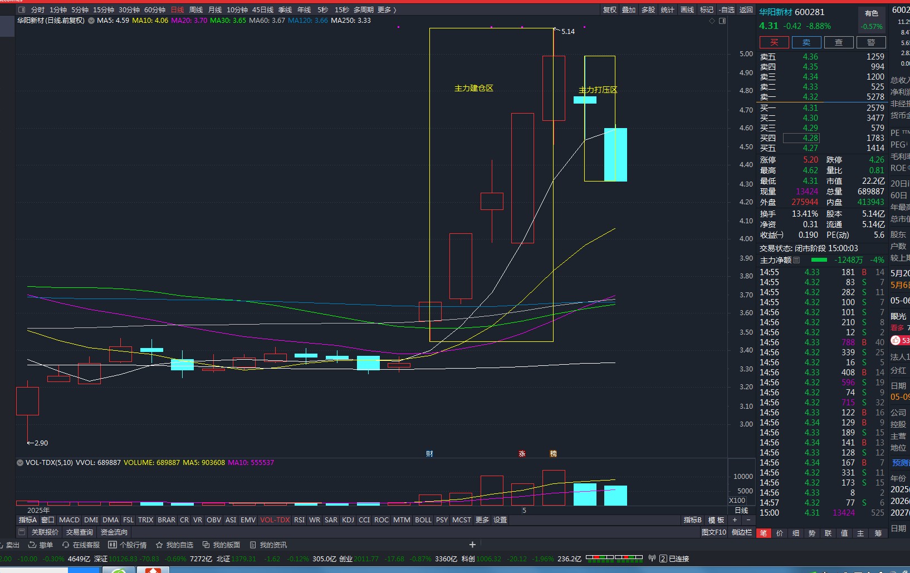Open 在线客服 customer service
Viewport: 910px width, 573px height.
click(x=81, y=545)
